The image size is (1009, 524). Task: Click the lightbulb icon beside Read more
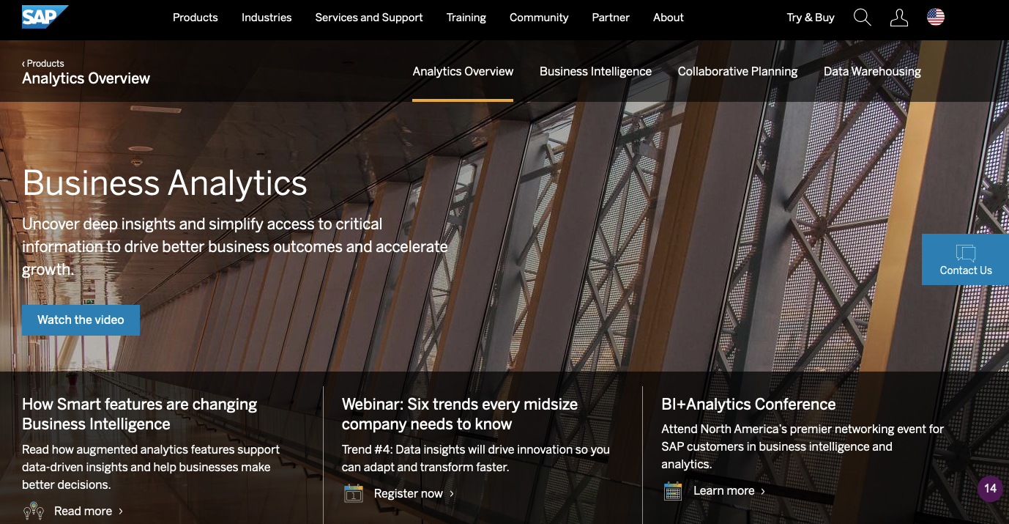[x=34, y=510]
